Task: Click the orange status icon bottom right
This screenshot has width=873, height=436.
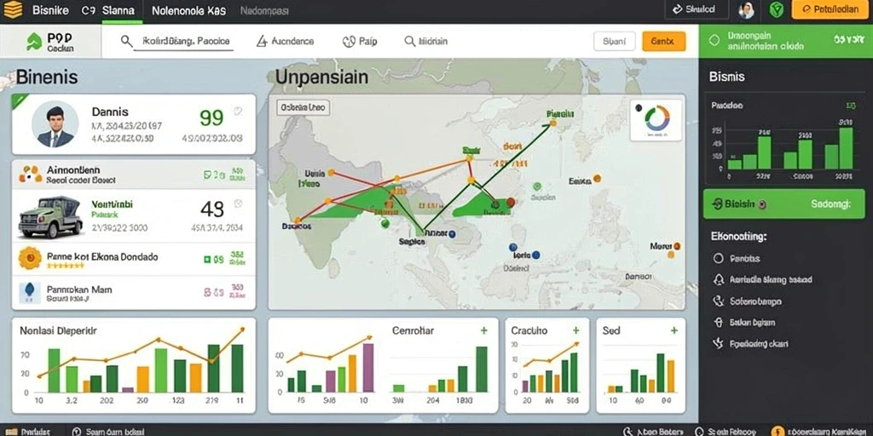Action: (x=778, y=431)
